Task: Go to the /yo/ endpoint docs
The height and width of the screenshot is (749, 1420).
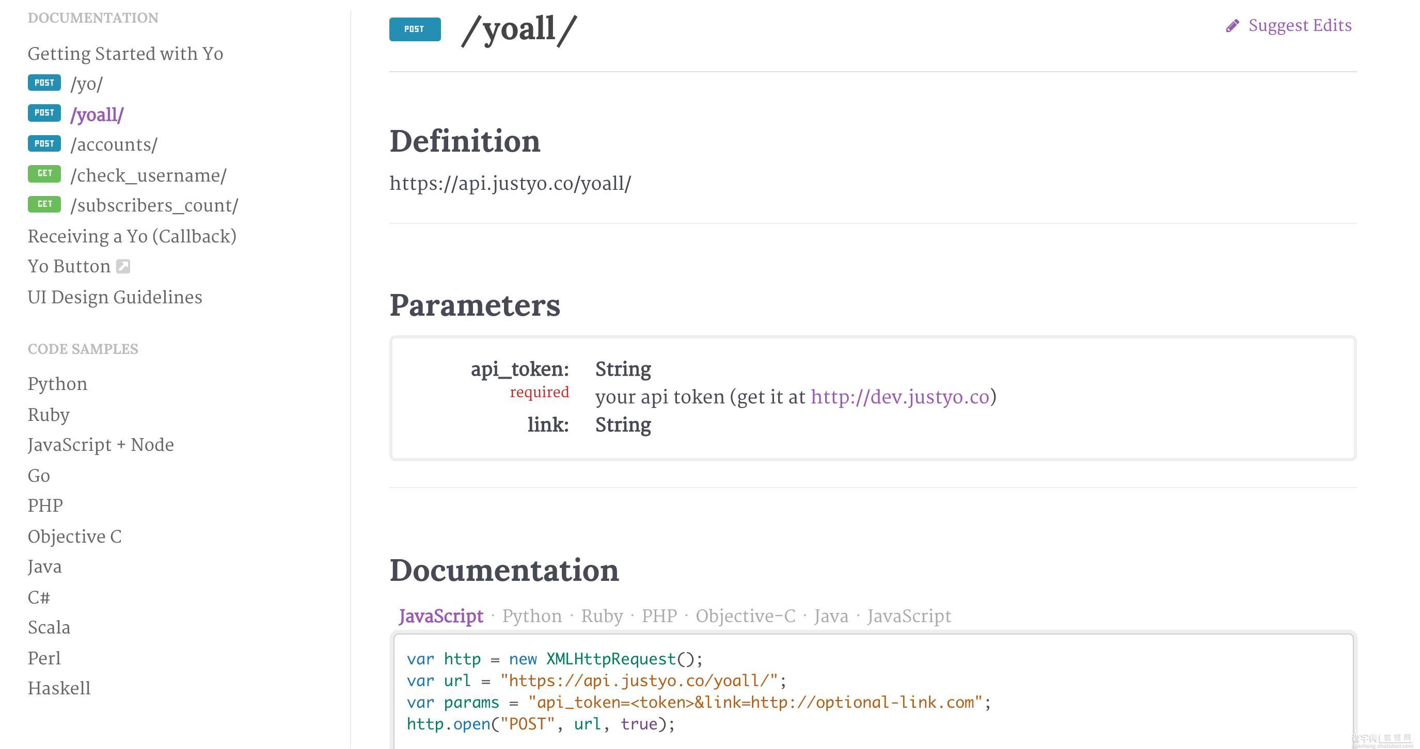Action: coord(87,84)
